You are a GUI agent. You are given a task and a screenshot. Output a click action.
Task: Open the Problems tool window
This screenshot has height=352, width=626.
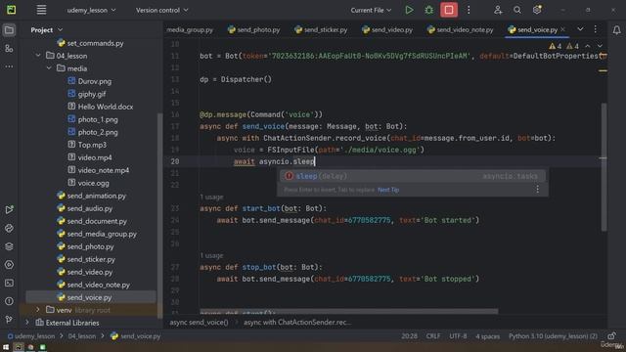pos(9,301)
